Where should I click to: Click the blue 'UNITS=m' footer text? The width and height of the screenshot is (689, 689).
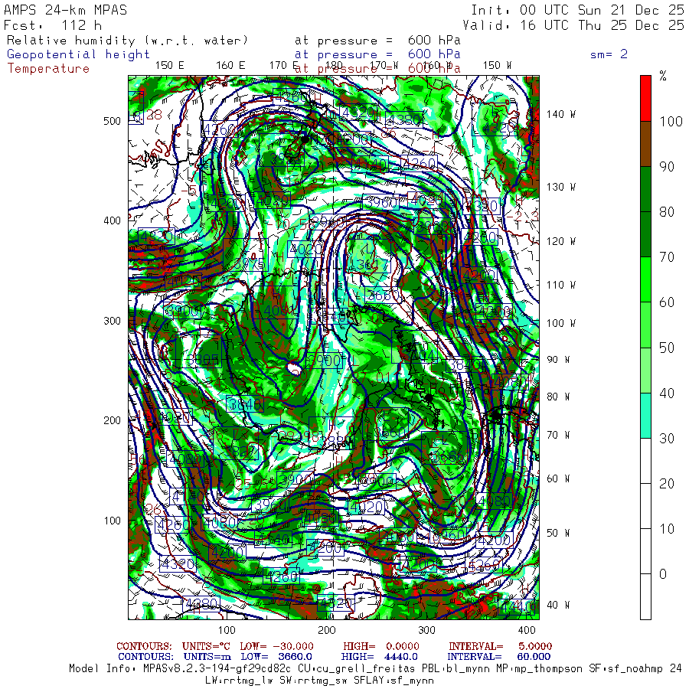207,657
